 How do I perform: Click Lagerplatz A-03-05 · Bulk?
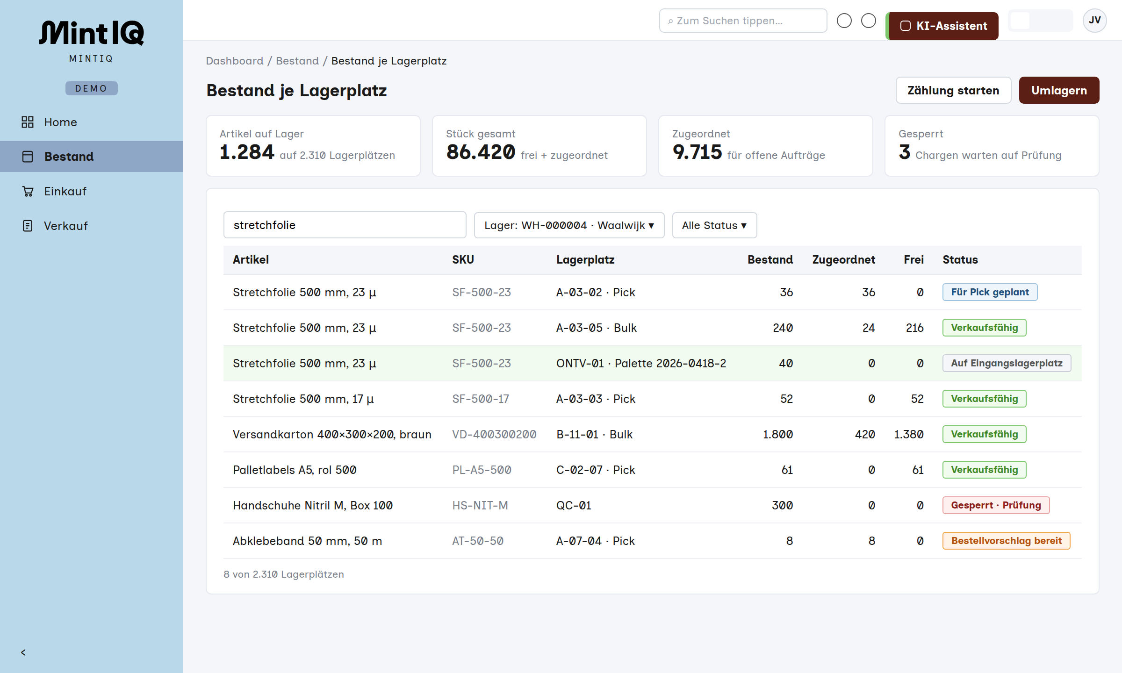click(597, 328)
